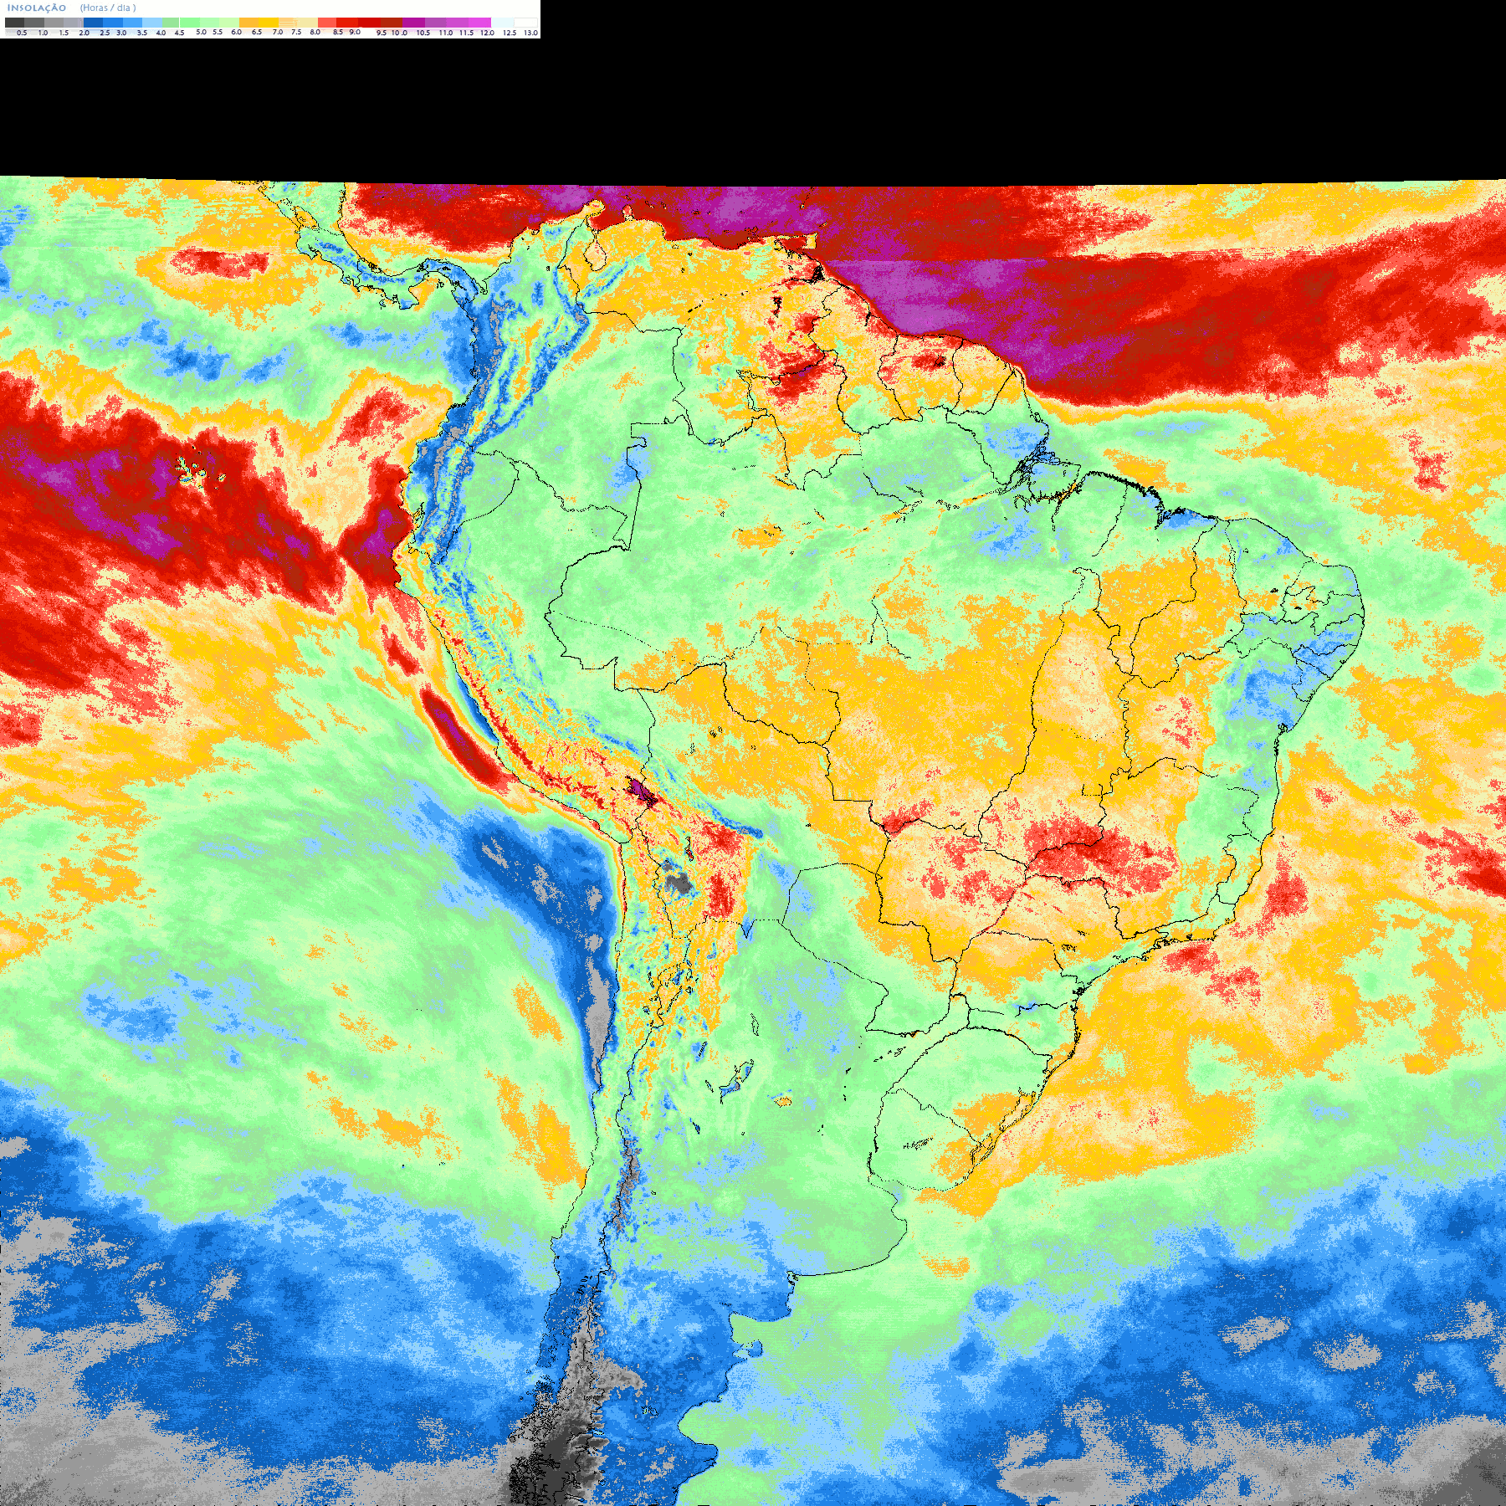Click the '11.0' legend value

[x=446, y=33]
